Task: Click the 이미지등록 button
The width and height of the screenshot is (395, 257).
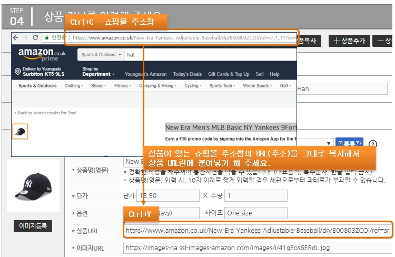Action: tap(33, 226)
